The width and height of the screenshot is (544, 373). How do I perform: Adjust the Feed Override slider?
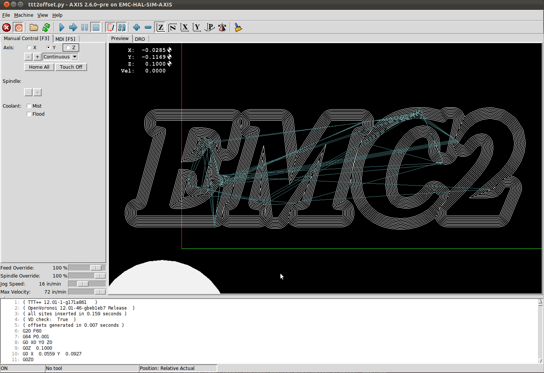click(x=87, y=268)
